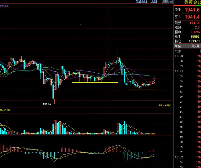
Task: Click the last chart layout icon in top toolbar
Action: point(171,2)
